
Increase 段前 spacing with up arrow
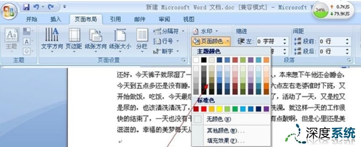click(x=348, y=40)
